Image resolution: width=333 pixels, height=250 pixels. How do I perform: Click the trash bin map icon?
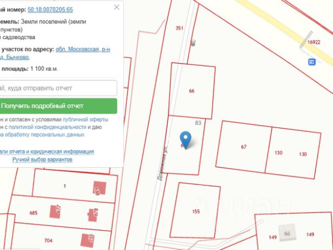[193, 43]
